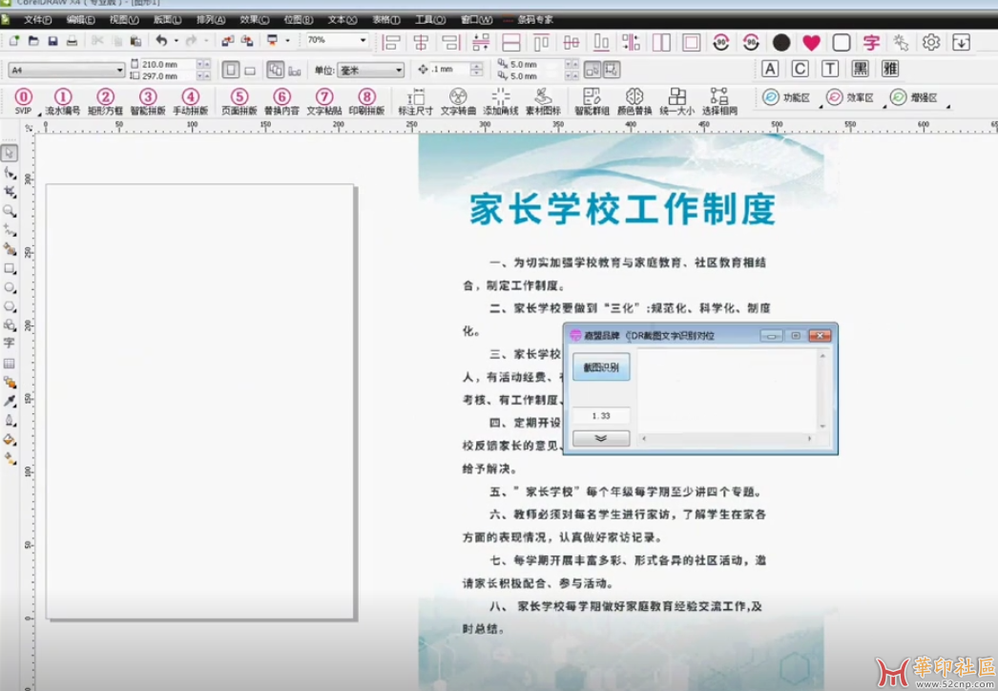This screenshot has height=691, width=998.
Task: Click the nudge offset .1 mm stepper arrows
Action: pyautogui.click(x=477, y=70)
